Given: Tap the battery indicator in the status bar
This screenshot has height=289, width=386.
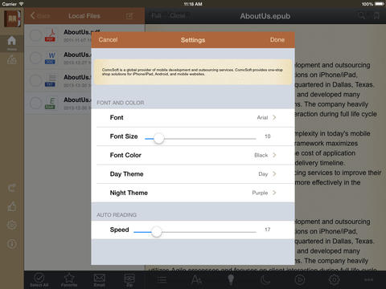Looking at the screenshot, I should [380, 4].
